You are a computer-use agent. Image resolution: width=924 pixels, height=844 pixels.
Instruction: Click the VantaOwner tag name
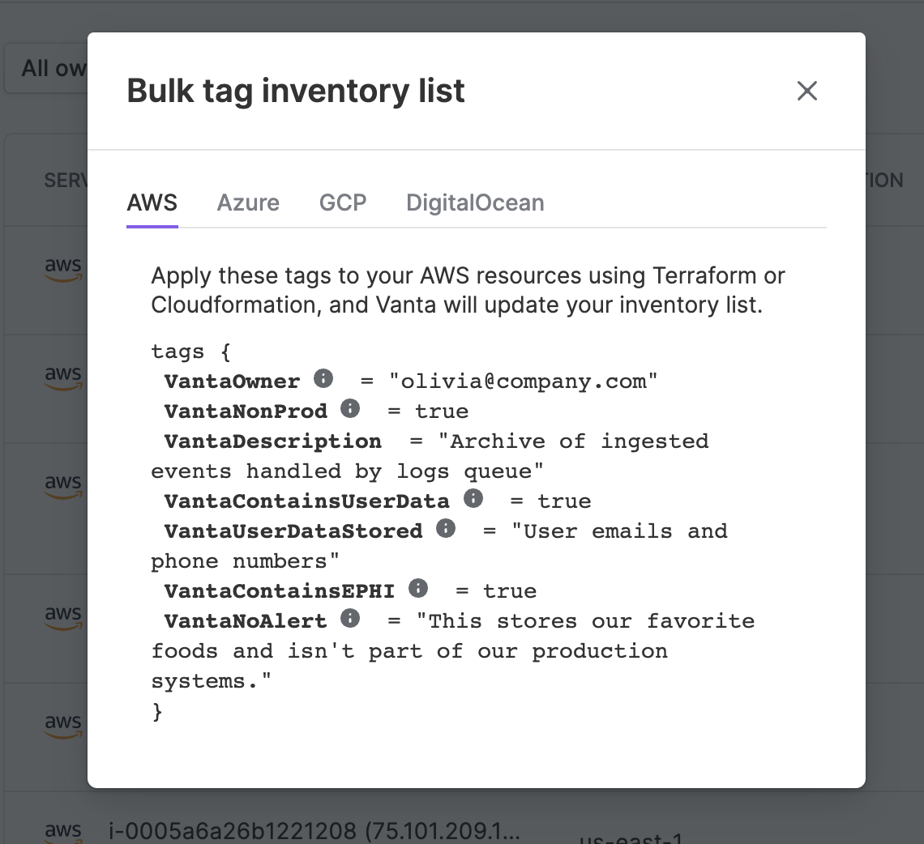point(232,382)
